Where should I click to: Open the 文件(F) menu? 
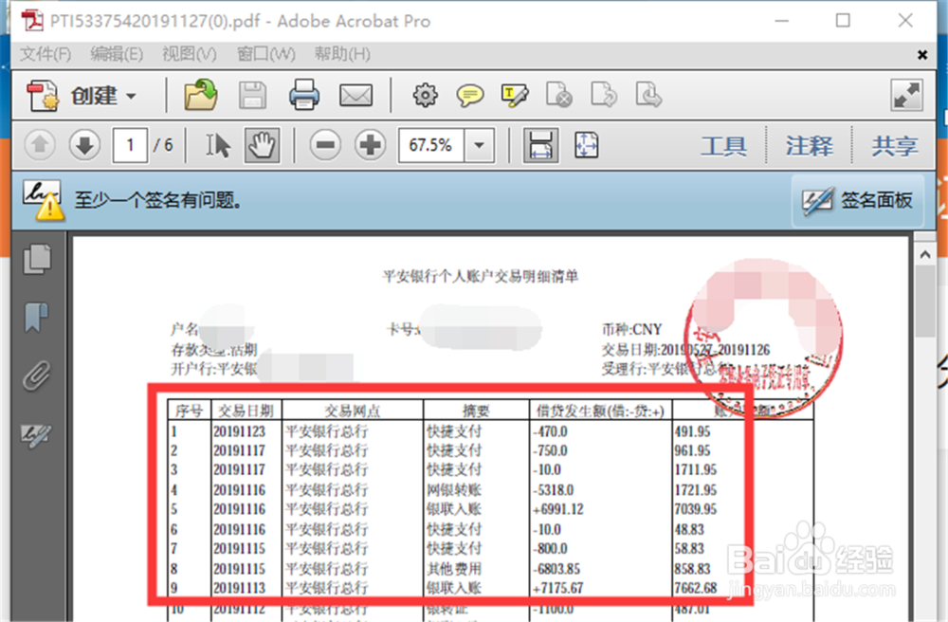pos(46,54)
